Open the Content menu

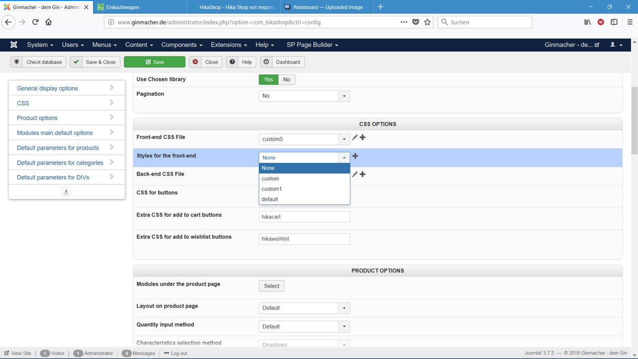(139, 45)
